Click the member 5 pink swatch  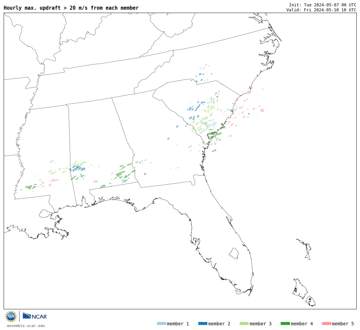[326, 323]
